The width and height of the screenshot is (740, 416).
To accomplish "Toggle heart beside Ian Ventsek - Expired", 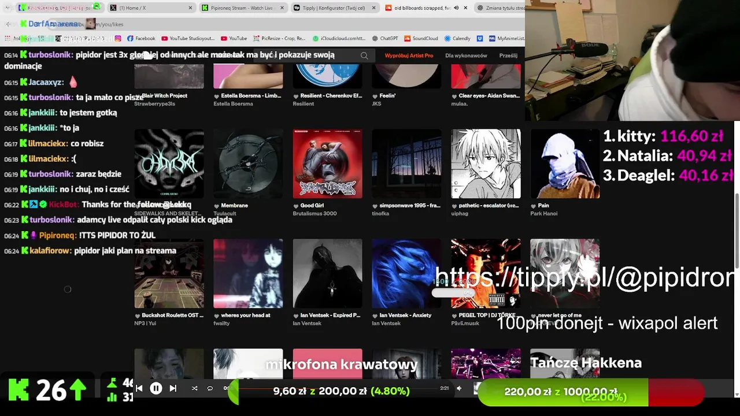I will click(296, 315).
